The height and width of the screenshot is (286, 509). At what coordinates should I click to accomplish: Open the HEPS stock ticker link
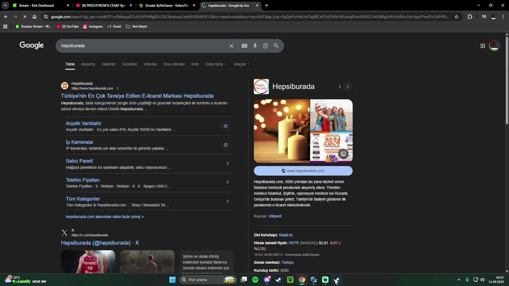coord(293,243)
